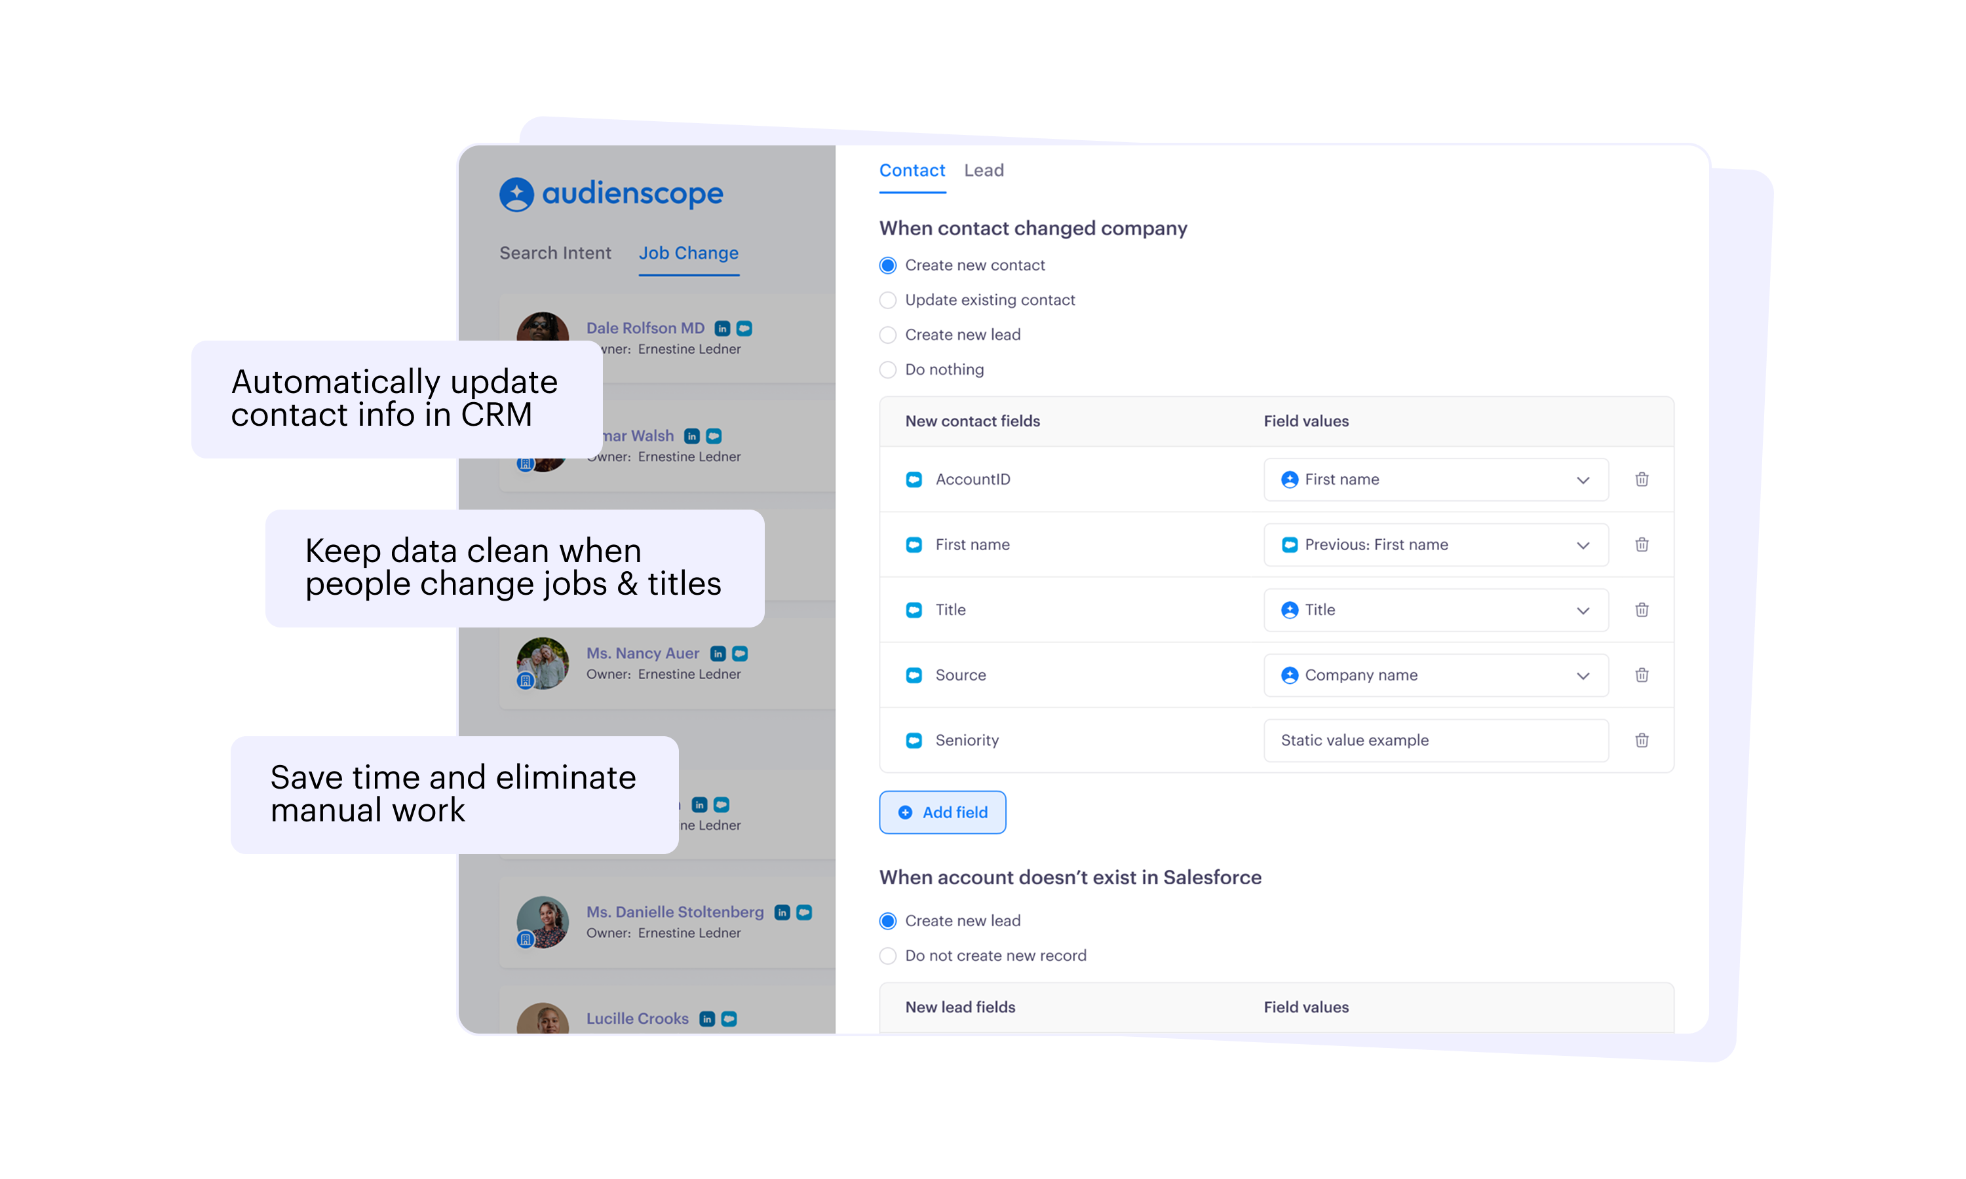The height and width of the screenshot is (1179, 1966).
Task: Open Dale Rolfson MD's Salesforce icon
Action: [x=744, y=328]
